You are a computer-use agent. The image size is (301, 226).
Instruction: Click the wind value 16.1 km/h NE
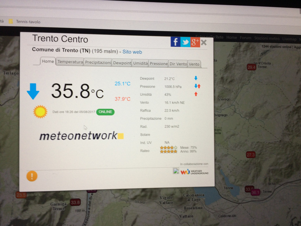click(x=175, y=103)
